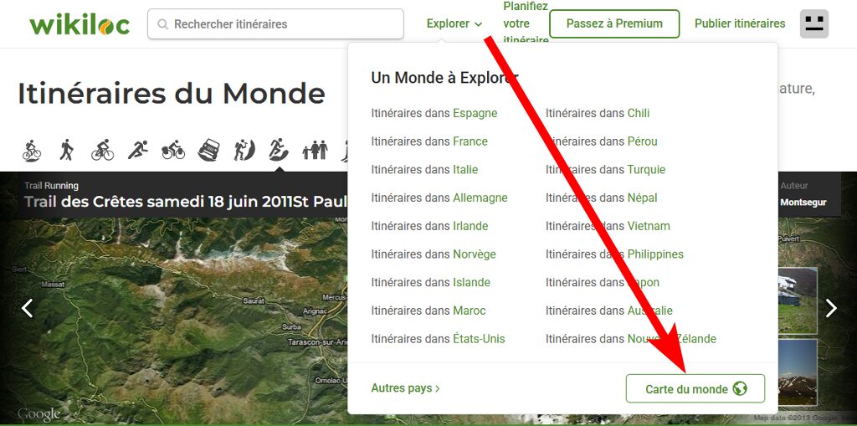Select the road cycling activity icon

tap(102, 150)
